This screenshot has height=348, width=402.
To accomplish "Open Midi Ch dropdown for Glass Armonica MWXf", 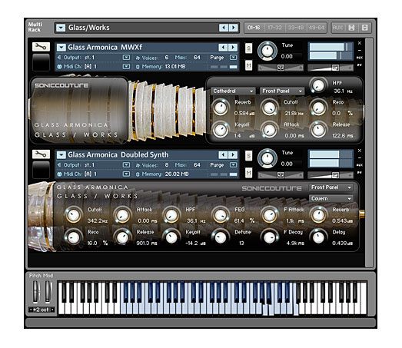I will click(126, 66).
